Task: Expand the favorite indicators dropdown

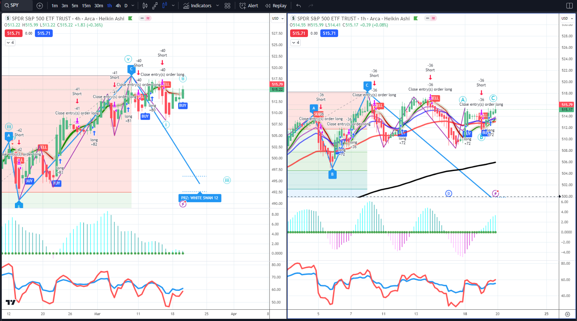Action: click(217, 5)
